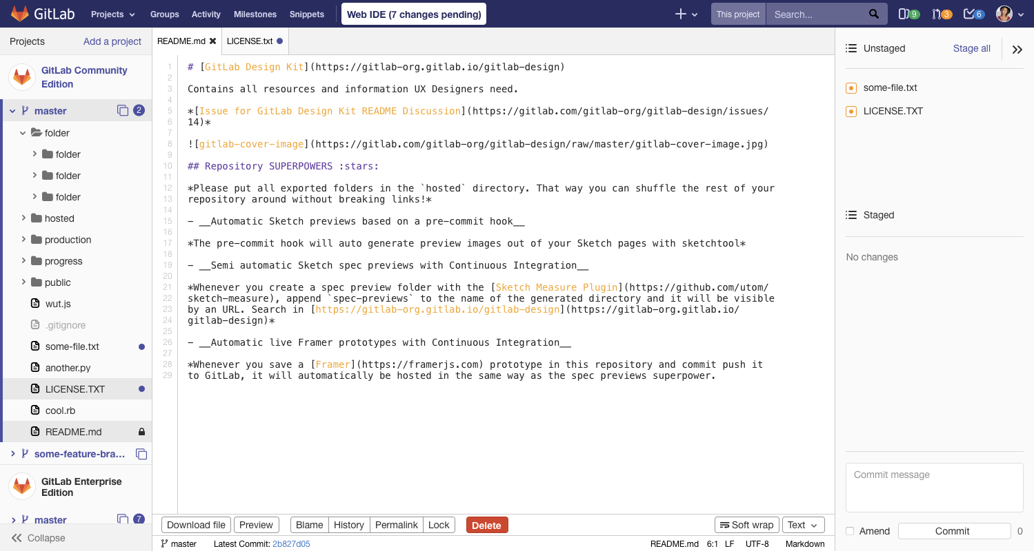
Task: Click the red Delete button
Action: click(487, 524)
